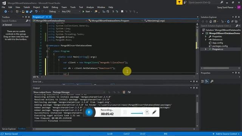Toggle auto-hide pin on Properties panel
This screenshot has height=136, width=242.
236,73
